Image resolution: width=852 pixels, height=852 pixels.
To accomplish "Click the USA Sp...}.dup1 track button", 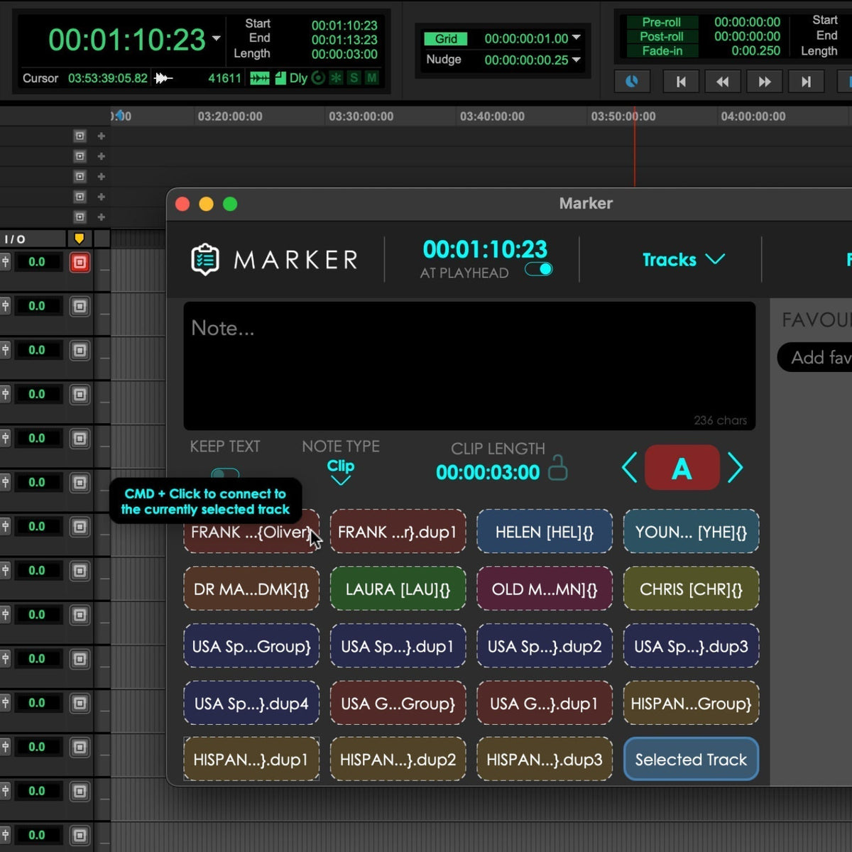I will pos(398,646).
